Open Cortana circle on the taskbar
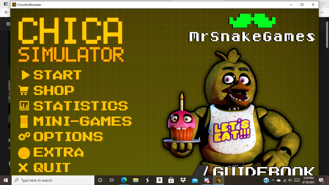 point(100,180)
